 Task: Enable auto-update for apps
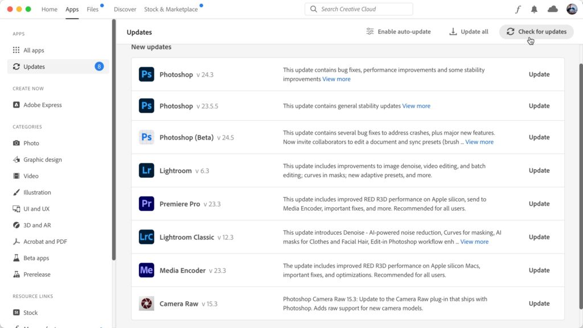coord(399,32)
